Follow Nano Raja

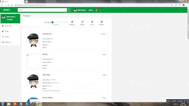point(104,75)
